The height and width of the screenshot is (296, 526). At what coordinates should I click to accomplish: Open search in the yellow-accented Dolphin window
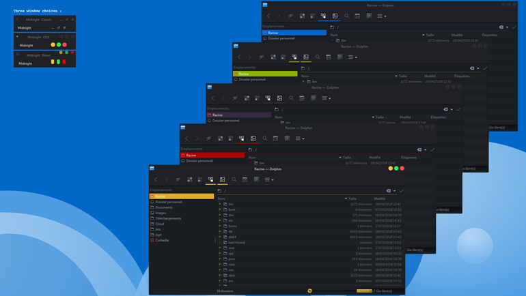point(234,179)
